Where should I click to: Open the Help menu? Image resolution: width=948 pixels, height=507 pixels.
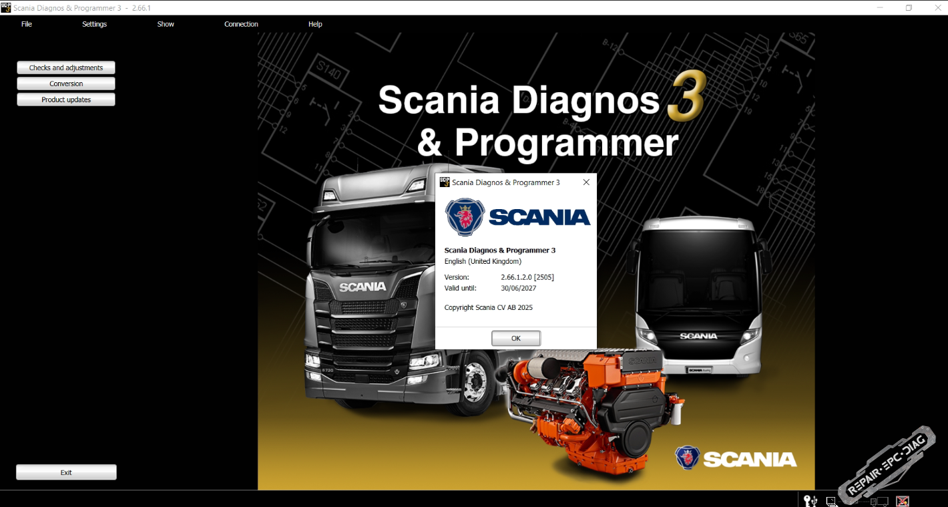click(315, 24)
